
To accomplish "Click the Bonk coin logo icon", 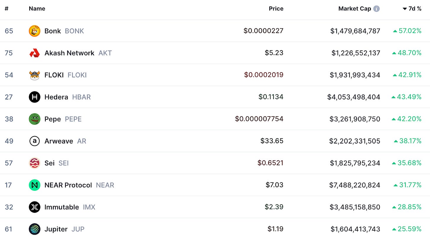I will [35, 31].
